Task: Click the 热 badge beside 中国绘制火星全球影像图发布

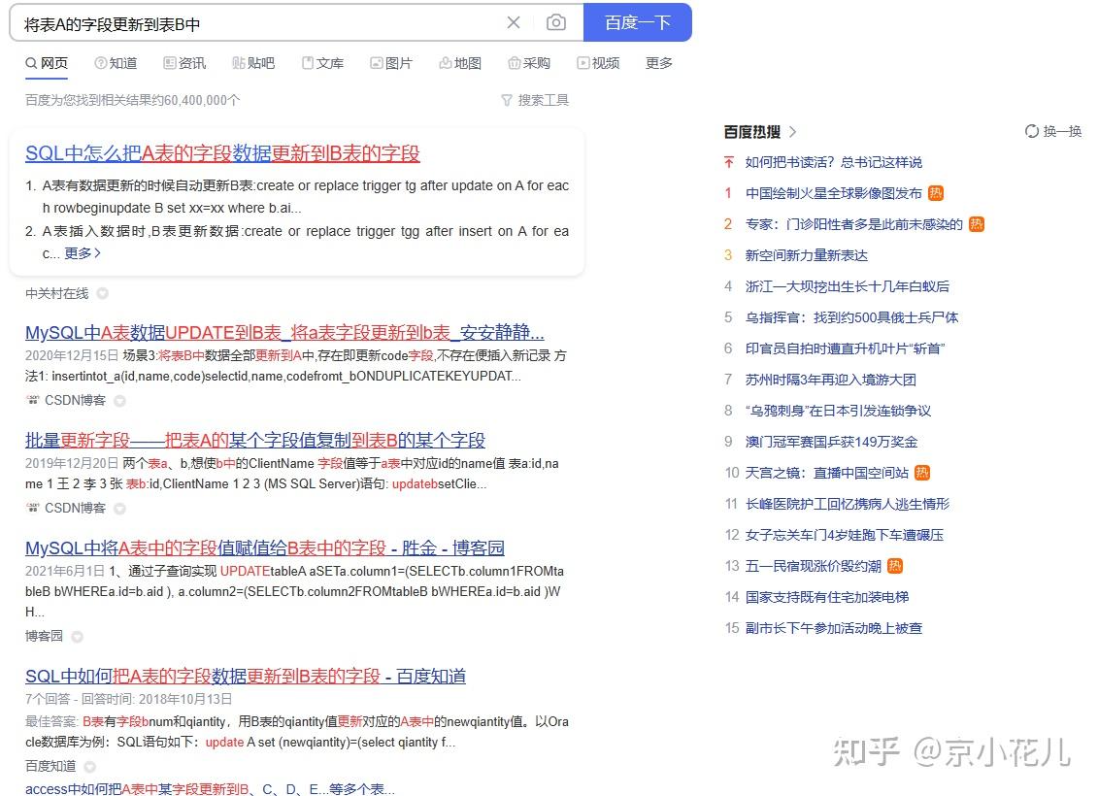Action: coord(936,193)
